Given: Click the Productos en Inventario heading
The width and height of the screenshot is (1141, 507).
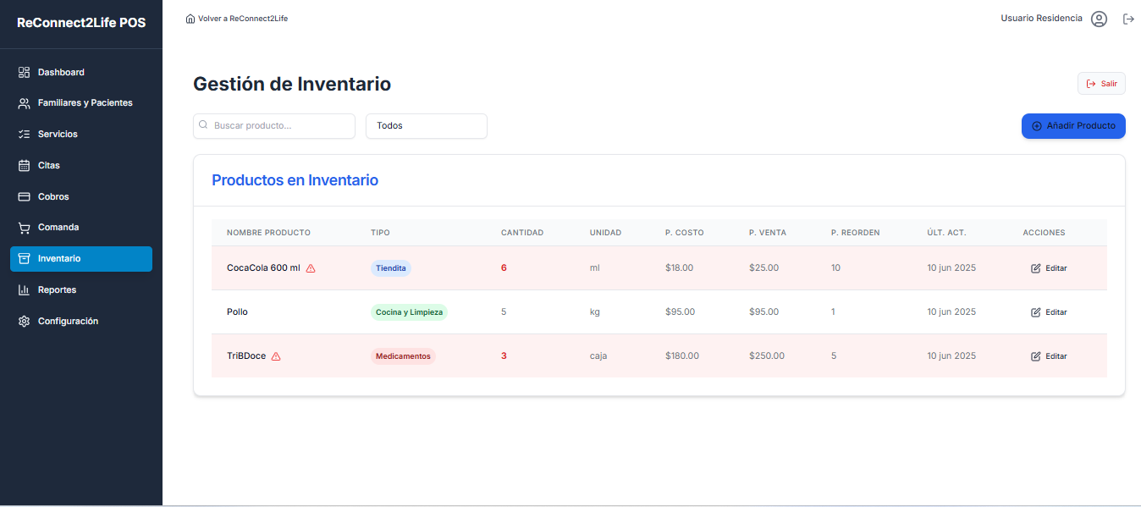Looking at the screenshot, I should (295, 180).
